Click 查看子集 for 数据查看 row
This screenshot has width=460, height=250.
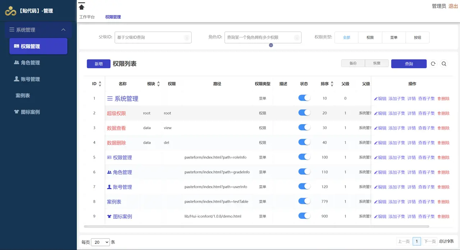[x=426, y=128]
